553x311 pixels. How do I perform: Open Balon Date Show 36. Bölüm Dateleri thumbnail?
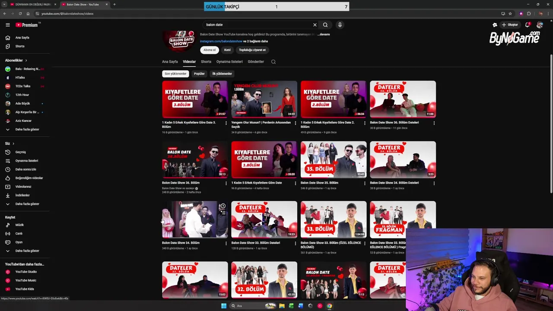(x=403, y=99)
